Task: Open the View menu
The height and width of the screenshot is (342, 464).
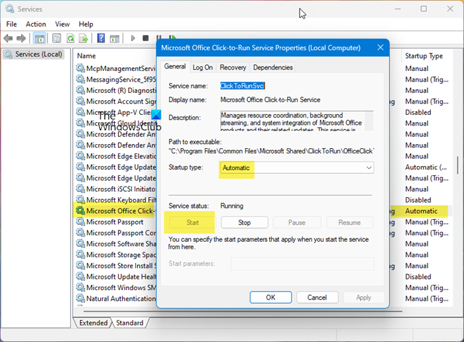Action: (62, 25)
